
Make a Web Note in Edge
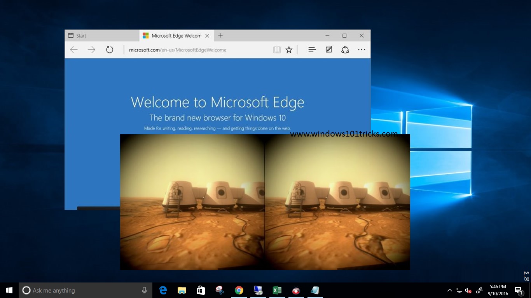coord(329,50)
